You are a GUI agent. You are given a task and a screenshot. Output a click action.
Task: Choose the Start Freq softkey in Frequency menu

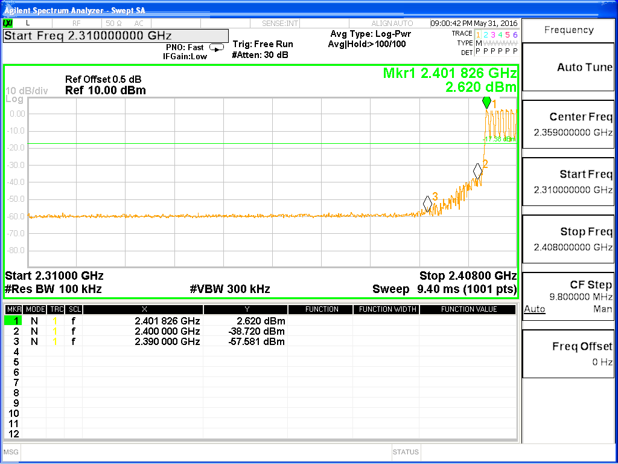pos(568,181)
